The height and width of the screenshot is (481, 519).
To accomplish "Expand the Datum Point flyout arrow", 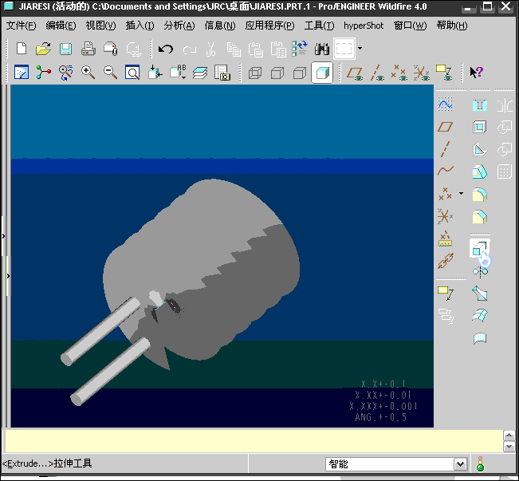I will point(461,194).
